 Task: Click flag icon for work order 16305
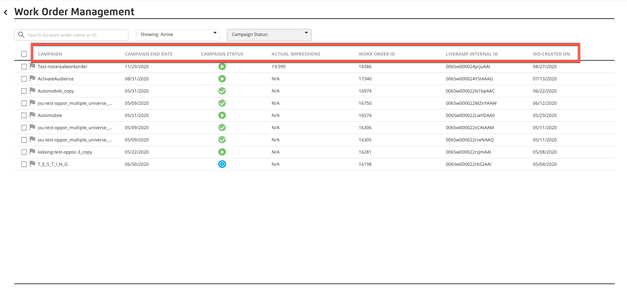tap(33, 139)
